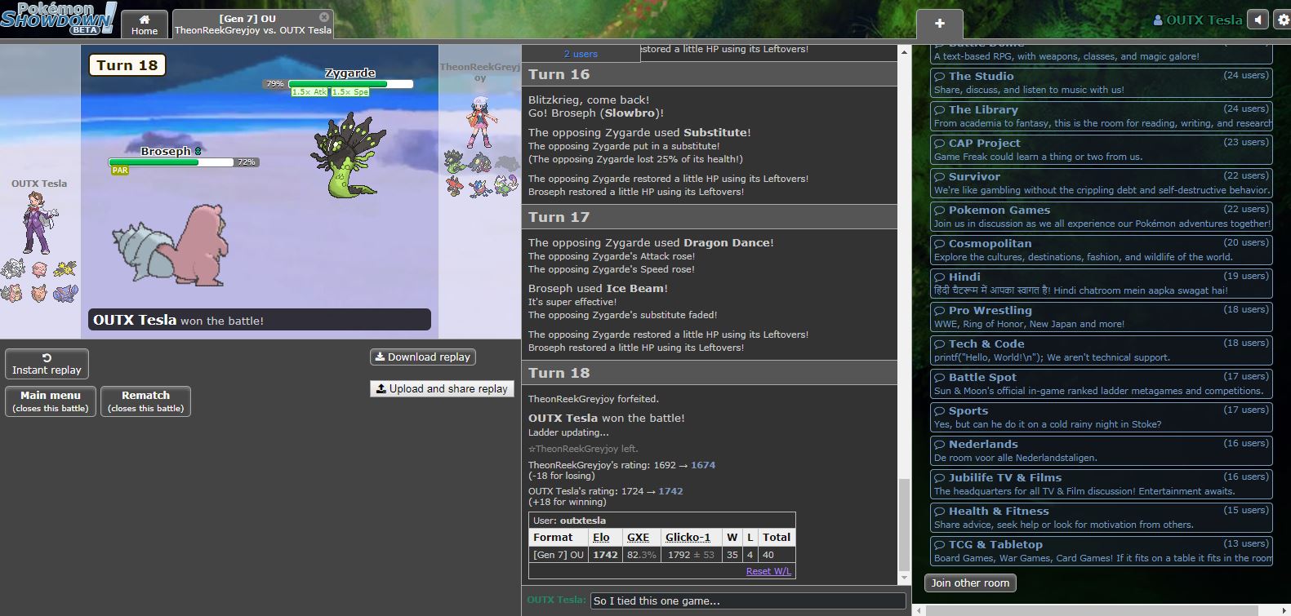Join the Battle Spot room
This screenshot has height=616, width=1291.
(1102, 383)
